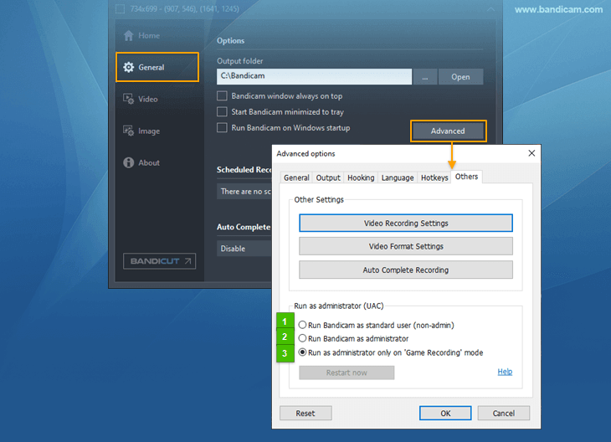This screenshot has width=611, height=442.
Task: Open the Home section in Bandicam sidebar
Action: (x=141, y=35)
